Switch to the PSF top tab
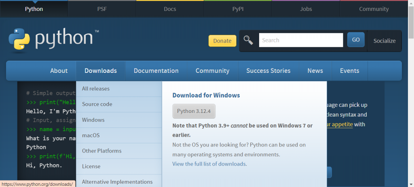 click(x=102, y=9)
